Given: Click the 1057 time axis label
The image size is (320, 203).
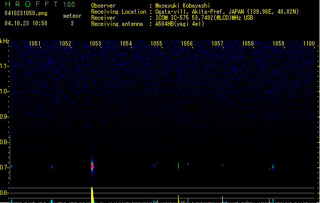Looking at the screenshot, I should coord(217,44).
